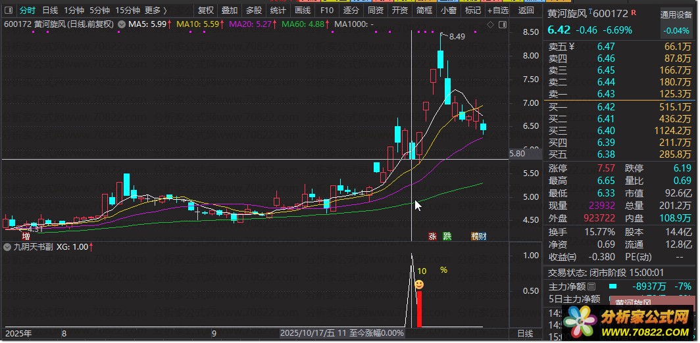Click the 财 marker icon on chart
Screen dimensions: 700x343
(482, 236)
